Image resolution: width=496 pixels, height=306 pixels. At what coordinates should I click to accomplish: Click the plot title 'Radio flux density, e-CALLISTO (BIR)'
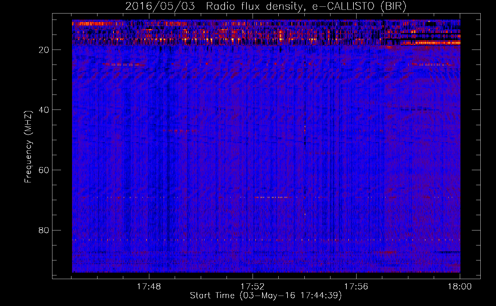(x=306, y=6)
